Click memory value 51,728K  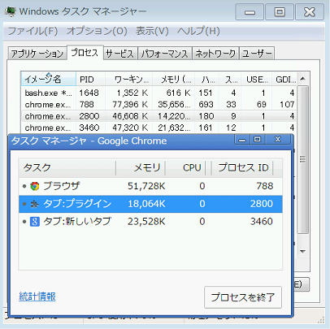146,186
